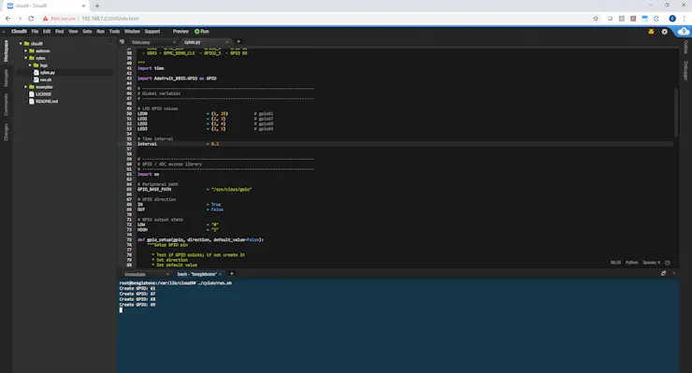Open Chrome three-dot menu
This screenshot has width=692, height=373.
tap(685, 19)
